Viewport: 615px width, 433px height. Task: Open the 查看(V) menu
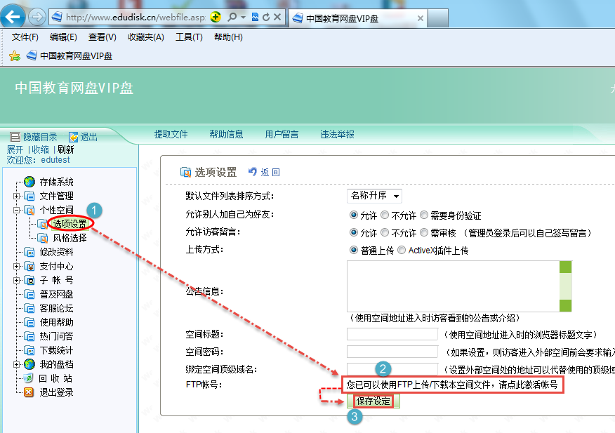coord(102,37)
